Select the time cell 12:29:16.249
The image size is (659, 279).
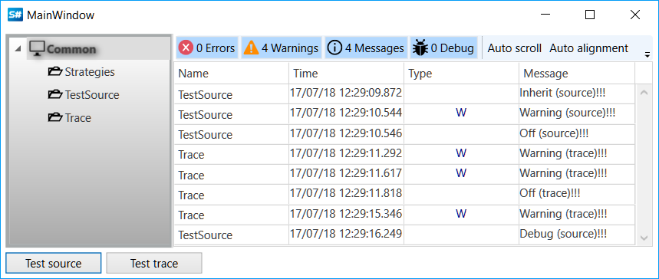pos(346,234)
